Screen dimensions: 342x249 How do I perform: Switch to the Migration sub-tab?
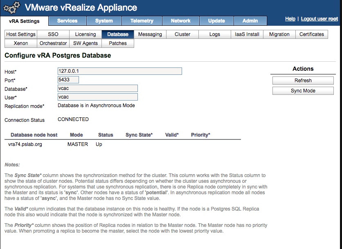[279, 34]
